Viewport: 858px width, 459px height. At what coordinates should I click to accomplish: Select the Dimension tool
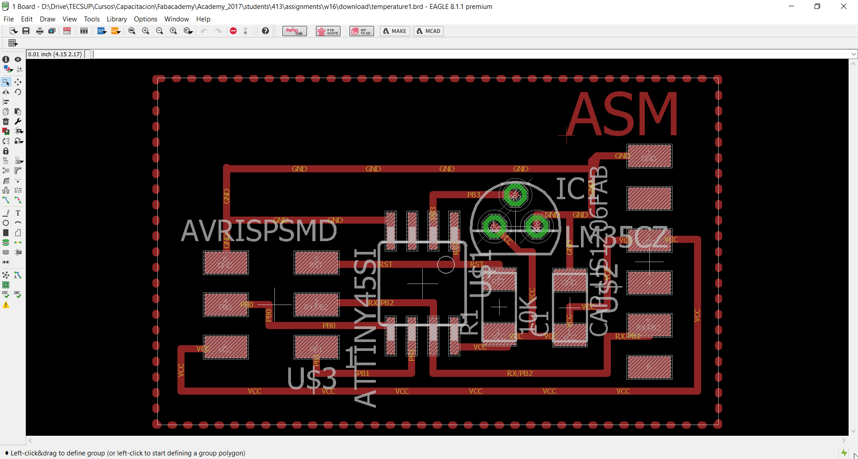[6, 262]
